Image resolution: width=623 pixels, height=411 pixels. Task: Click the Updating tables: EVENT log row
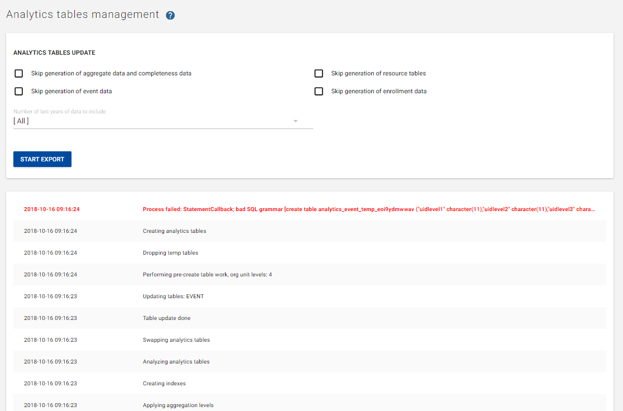173,297
